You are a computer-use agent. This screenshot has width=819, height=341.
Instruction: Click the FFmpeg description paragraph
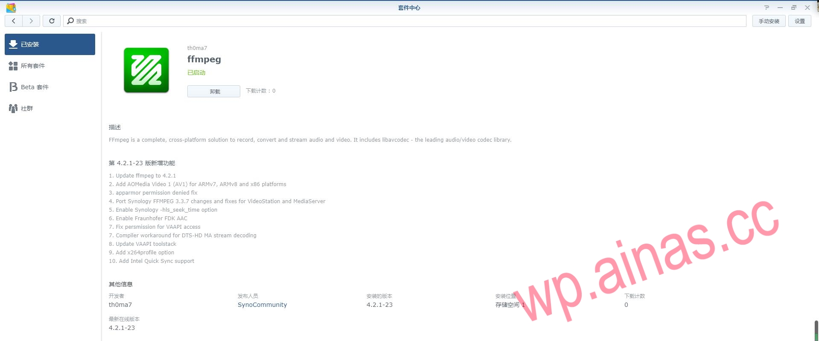click(310, 140)
